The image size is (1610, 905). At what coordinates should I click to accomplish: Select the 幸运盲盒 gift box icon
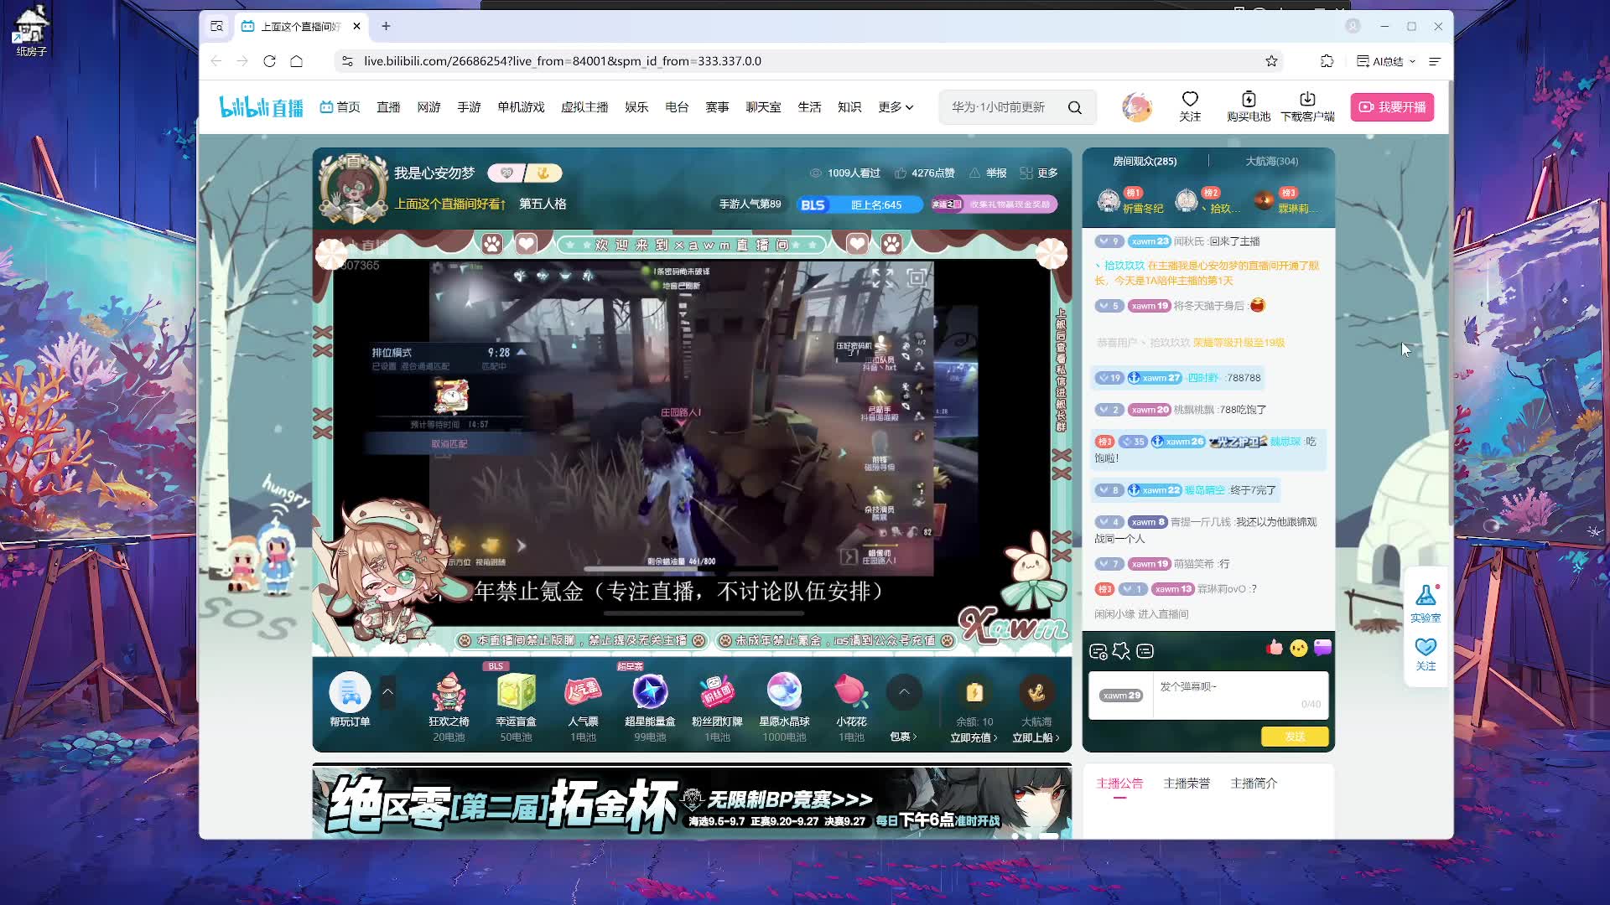click(515, 692)
